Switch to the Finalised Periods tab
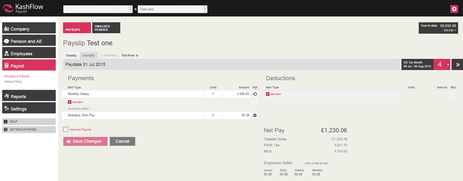 pos(106,28)
